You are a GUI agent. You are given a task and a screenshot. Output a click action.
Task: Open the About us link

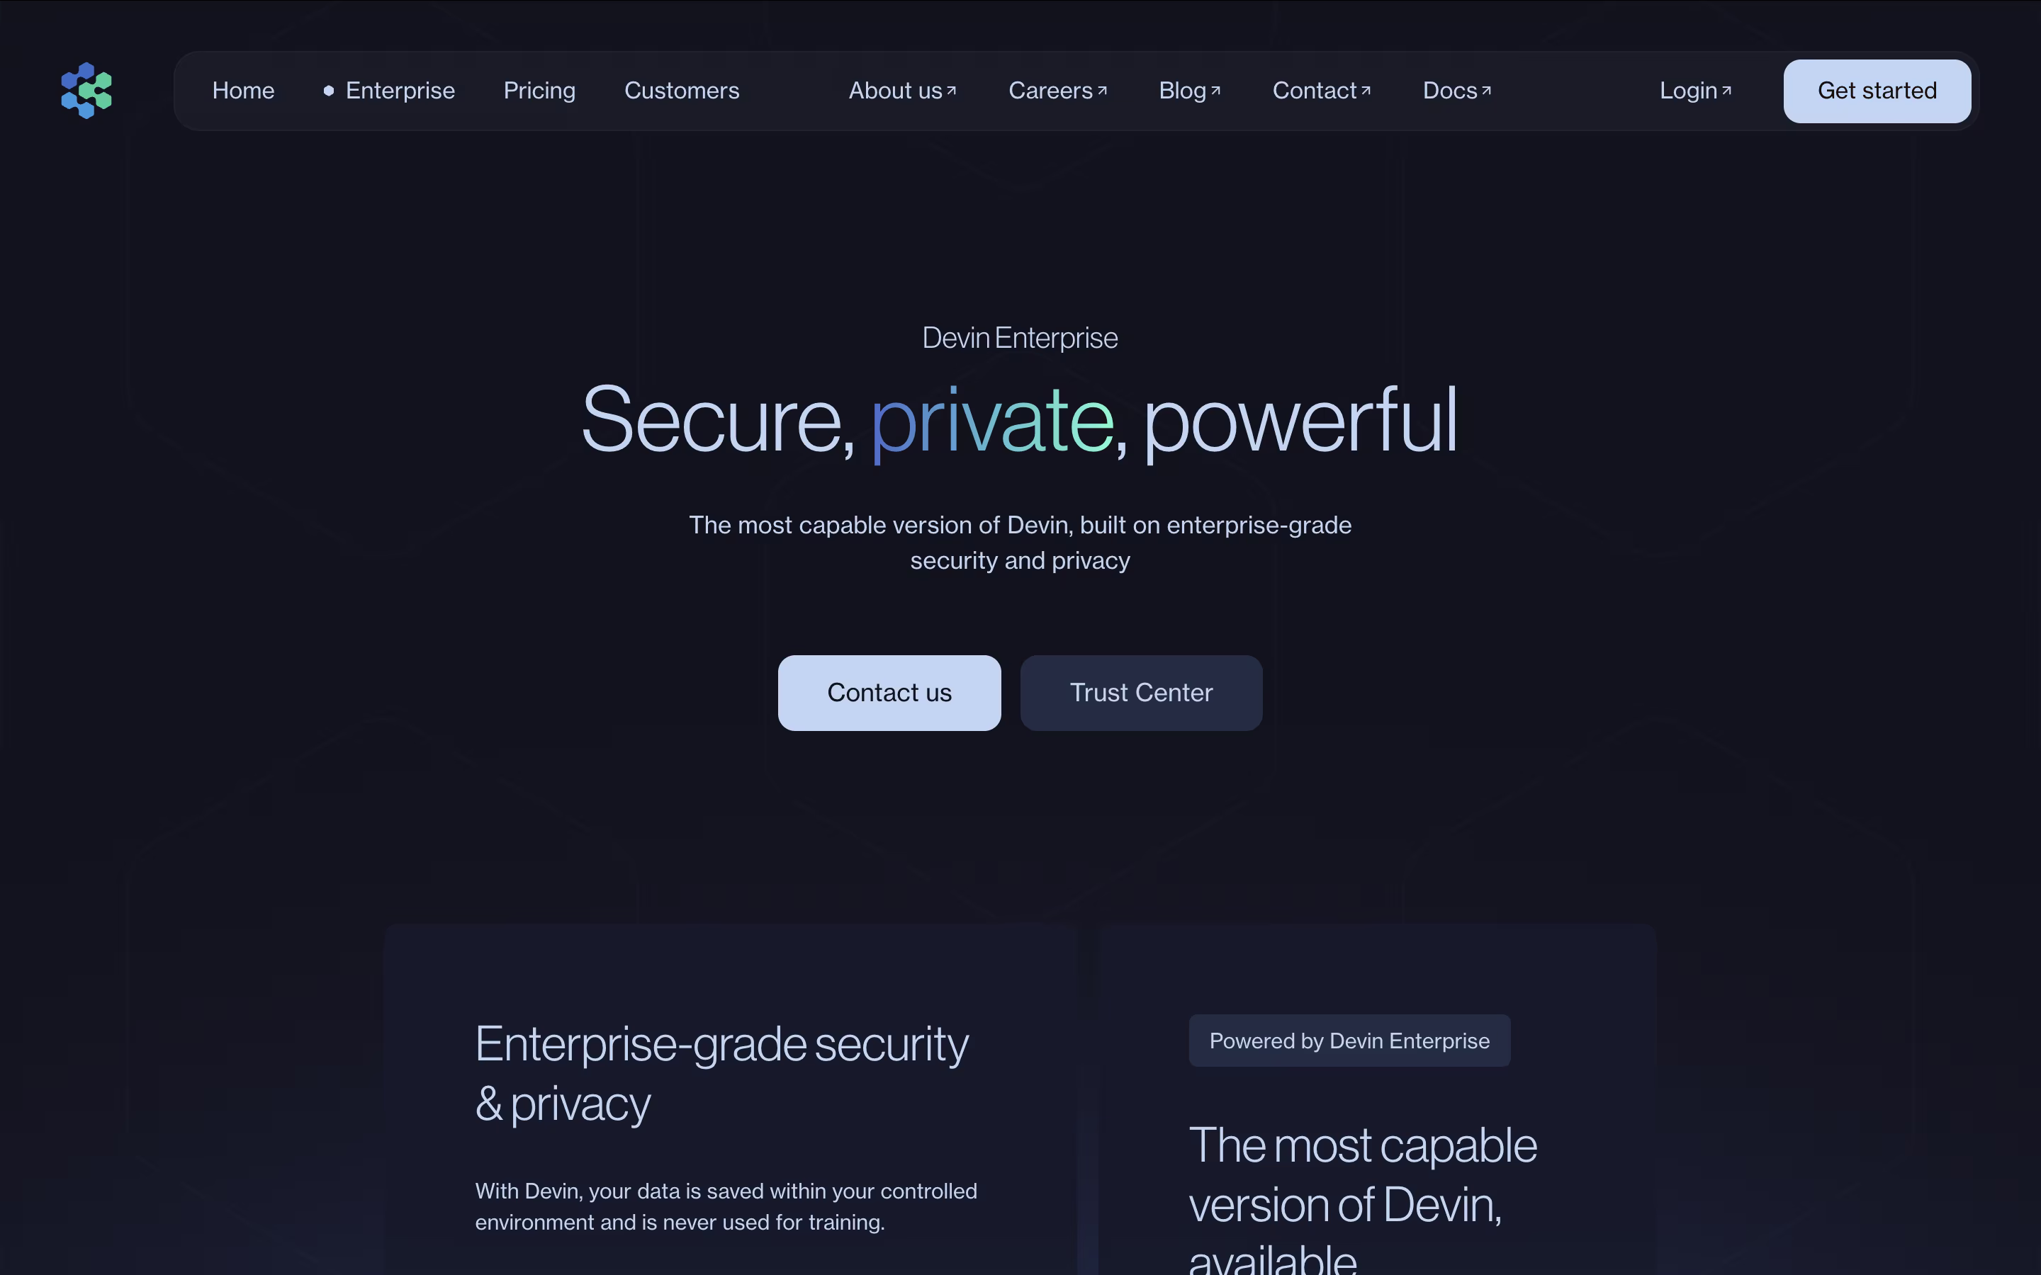point(895,90)
